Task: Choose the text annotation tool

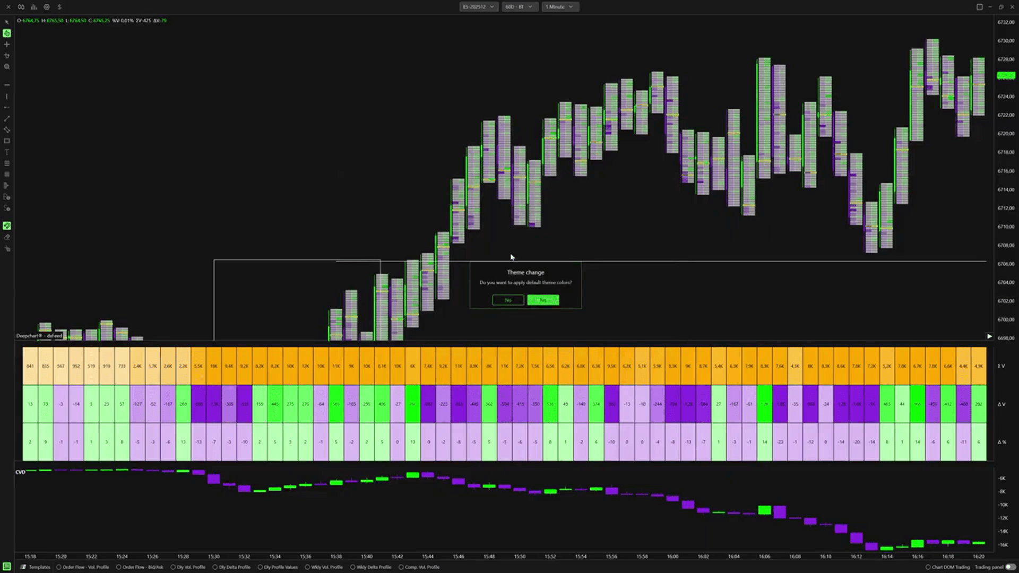Action: pos(7,152)
